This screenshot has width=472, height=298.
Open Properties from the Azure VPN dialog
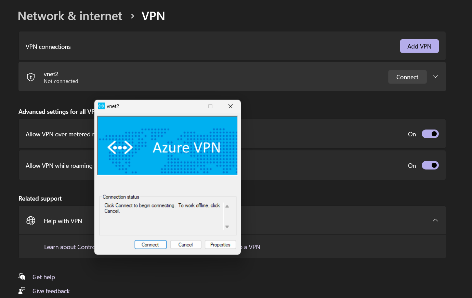[220, 244]
